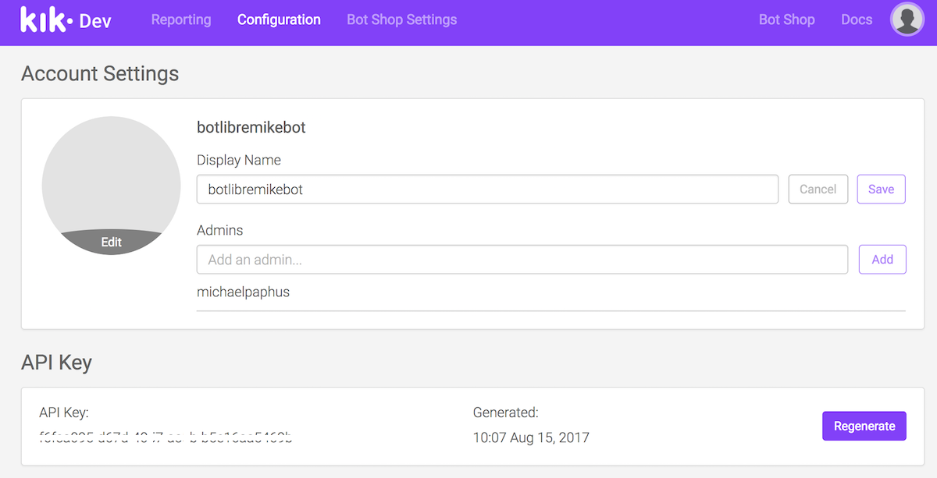937x478 pixels.
Task: Open the Bot Shop link
Action: coord(786,19)
